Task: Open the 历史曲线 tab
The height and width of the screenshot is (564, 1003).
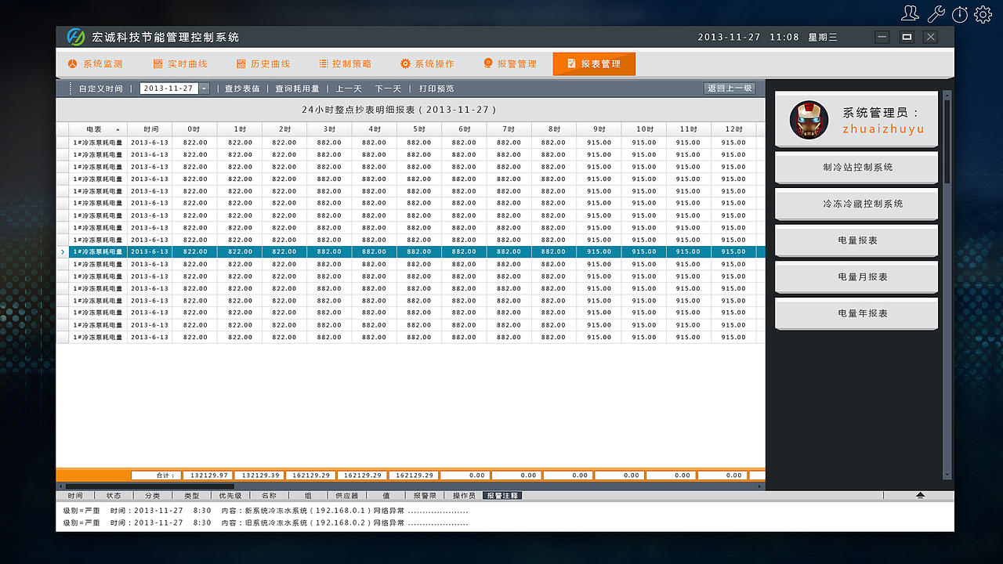Action: [x=263, y=63]
